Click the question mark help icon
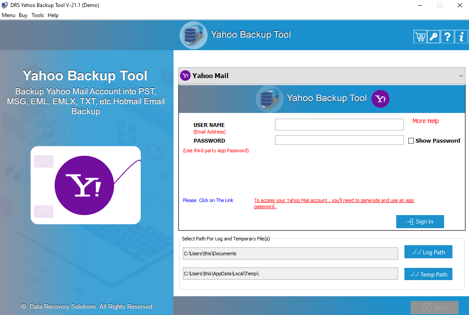This screenshot has height=315, width=469. (x=447, y=37)
